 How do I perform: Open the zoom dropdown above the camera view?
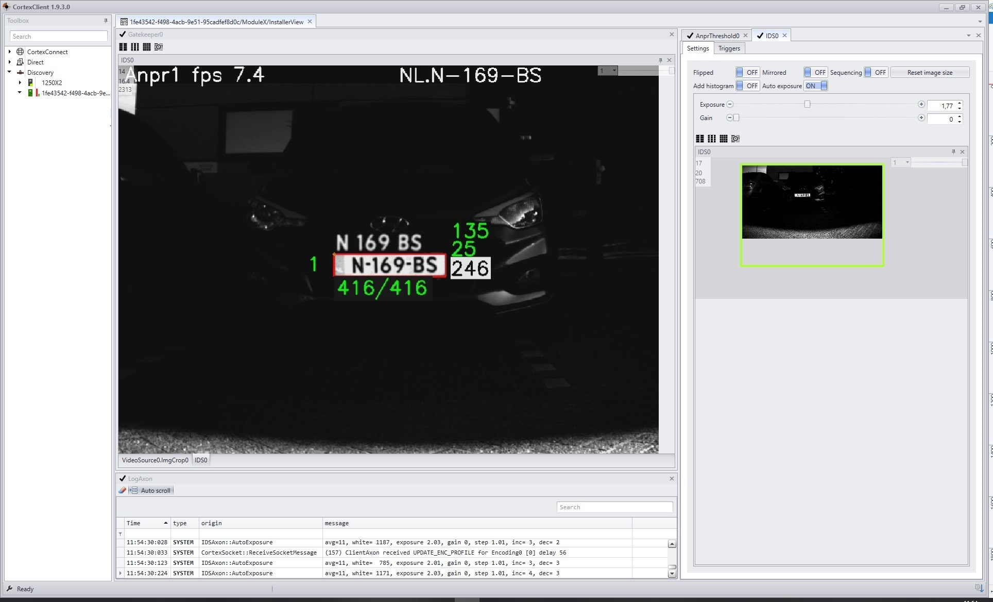pyautogui.click(x=608, y=71)
